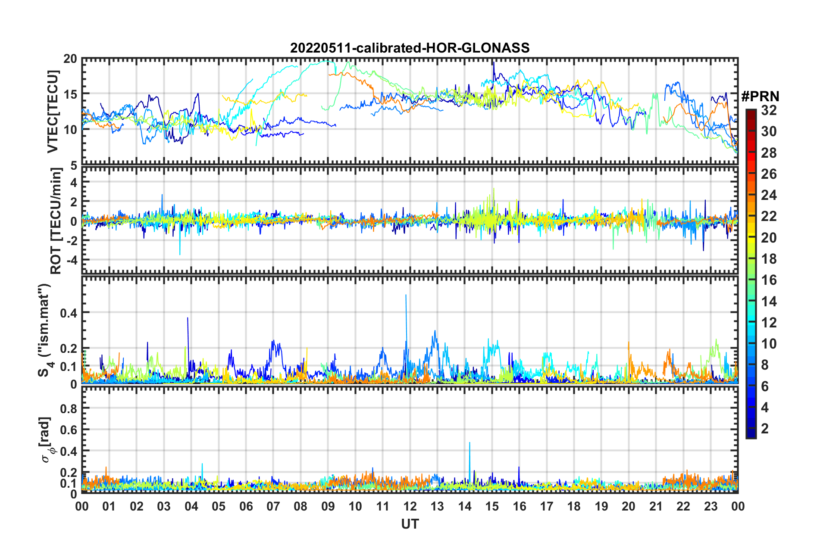Click colorbar tick label 32
The width and height of the screenshot is (820, 548).
click(x=769, y=110)
